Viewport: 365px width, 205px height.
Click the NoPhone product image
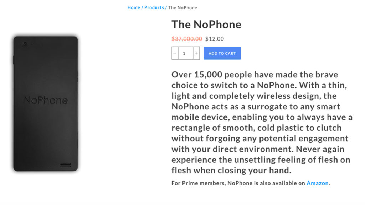click(46, 104)
